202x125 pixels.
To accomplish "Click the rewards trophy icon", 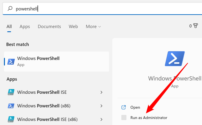I will tap(195, 26).
